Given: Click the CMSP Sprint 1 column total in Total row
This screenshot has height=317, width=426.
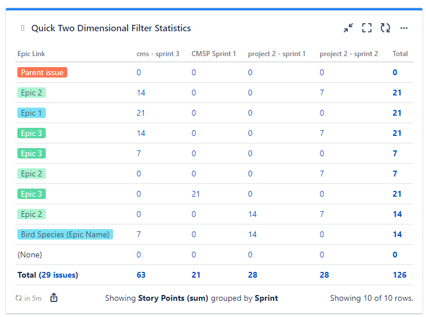Looking at the screenshot, I should click(196, 275).
